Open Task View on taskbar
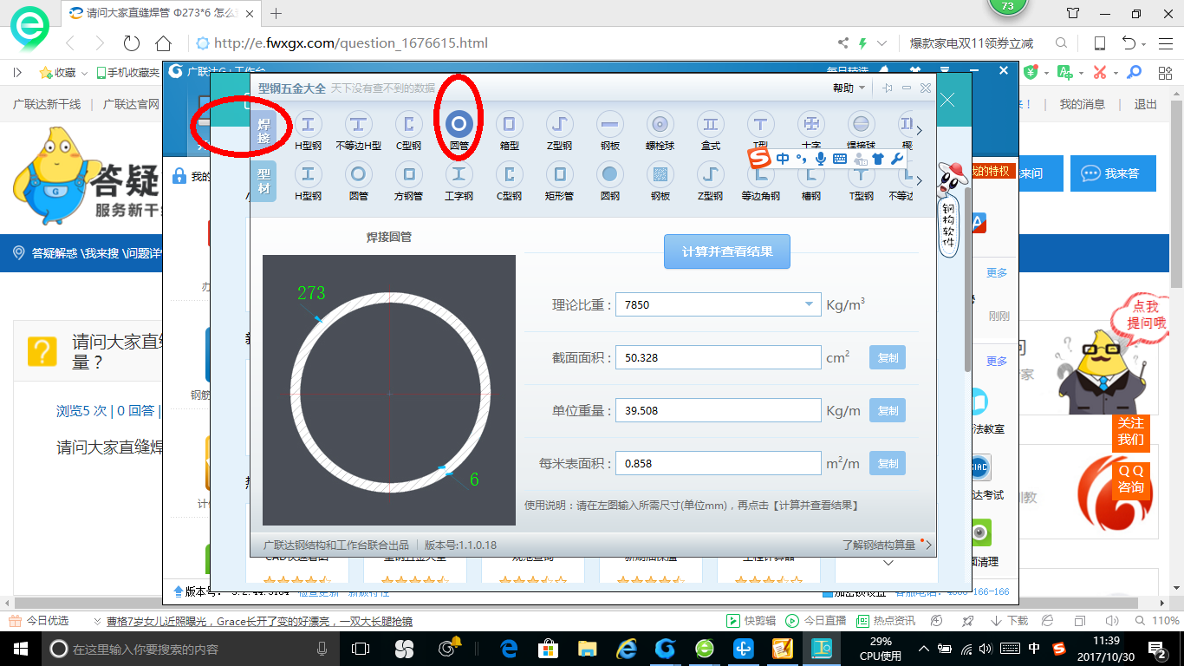This screenshot has height=666, width=1184. click(361, 649)
